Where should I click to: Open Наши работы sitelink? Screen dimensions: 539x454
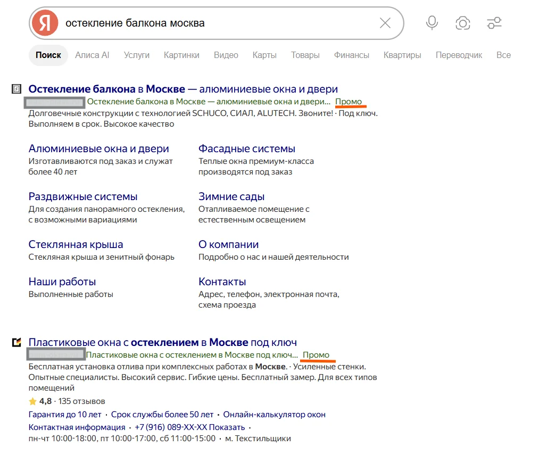point(62,282)
